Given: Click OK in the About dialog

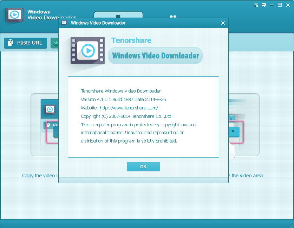Looking at the screenshot, I should point(143,166).
